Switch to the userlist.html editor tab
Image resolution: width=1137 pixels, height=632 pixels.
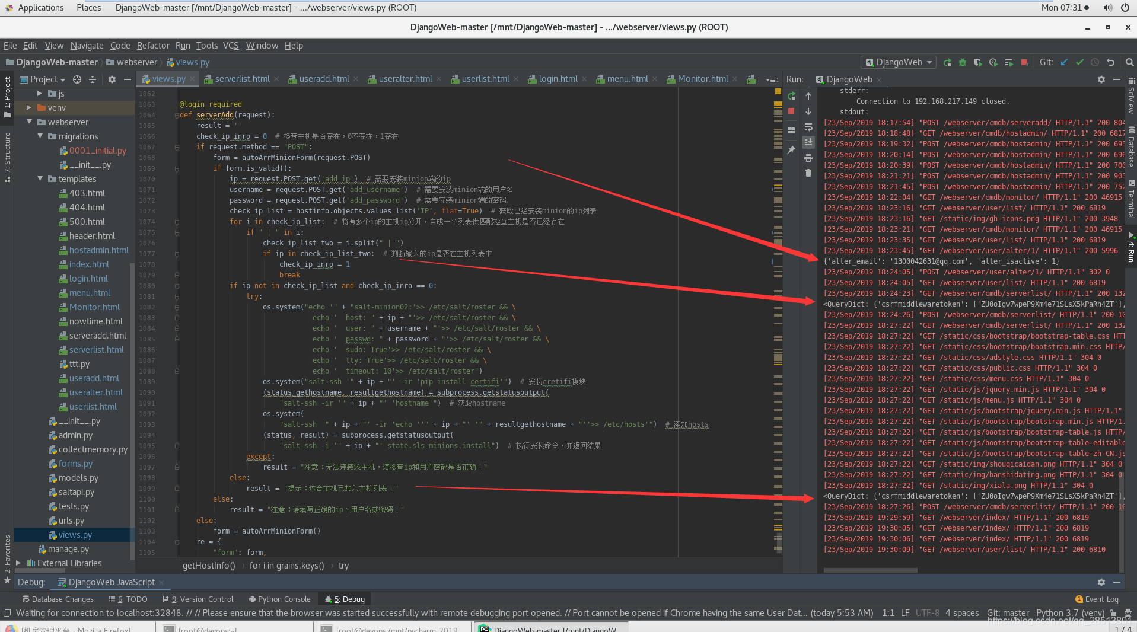485,79
